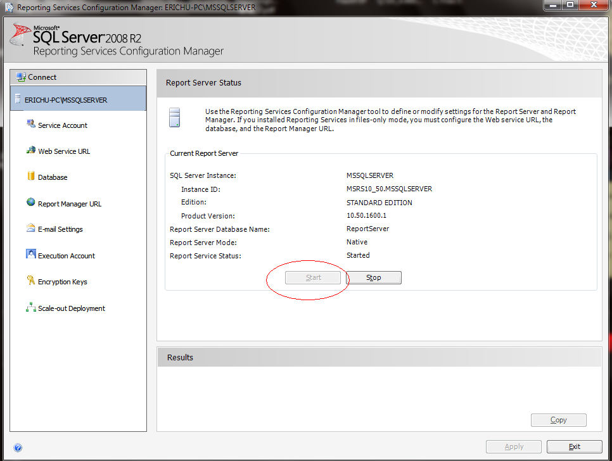Click the Connect button label
Screen dimensions: 612x461
(x=42, y=77)
